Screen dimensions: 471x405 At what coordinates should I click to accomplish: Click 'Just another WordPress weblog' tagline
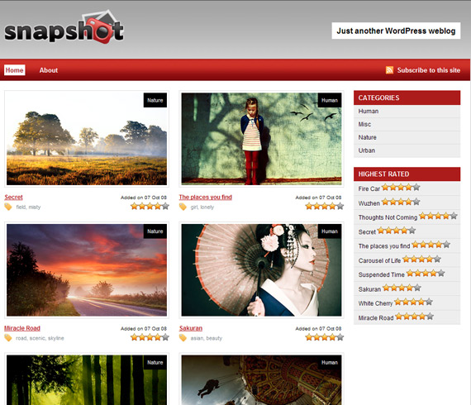396,31
